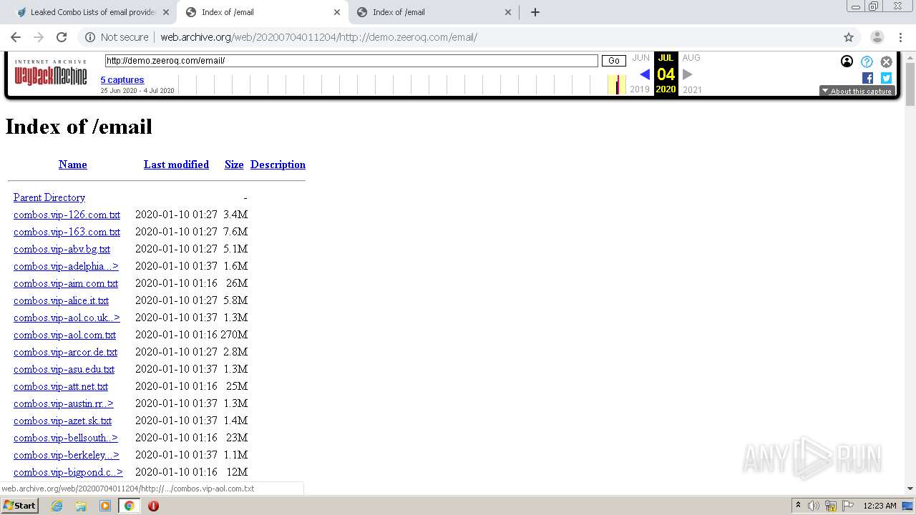
Task: Open combos.vip-att.net.txt
Action: point(61,386)
